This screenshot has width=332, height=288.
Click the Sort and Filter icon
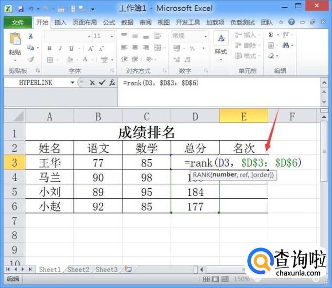286,35
